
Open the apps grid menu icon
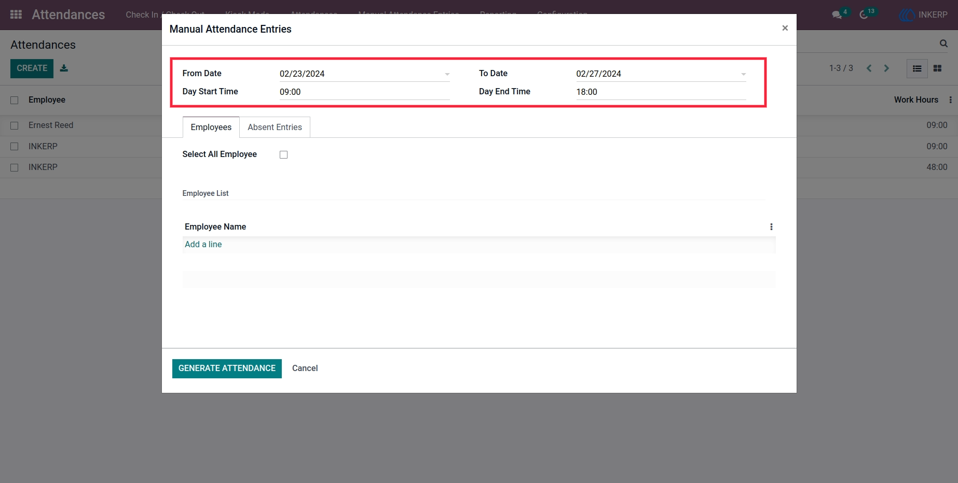tap(16, 15)
